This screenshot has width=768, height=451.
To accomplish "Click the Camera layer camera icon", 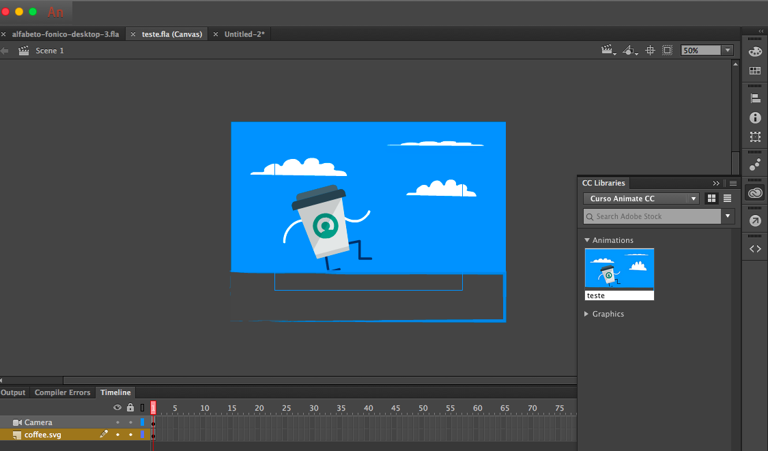I will coord(17,422).
